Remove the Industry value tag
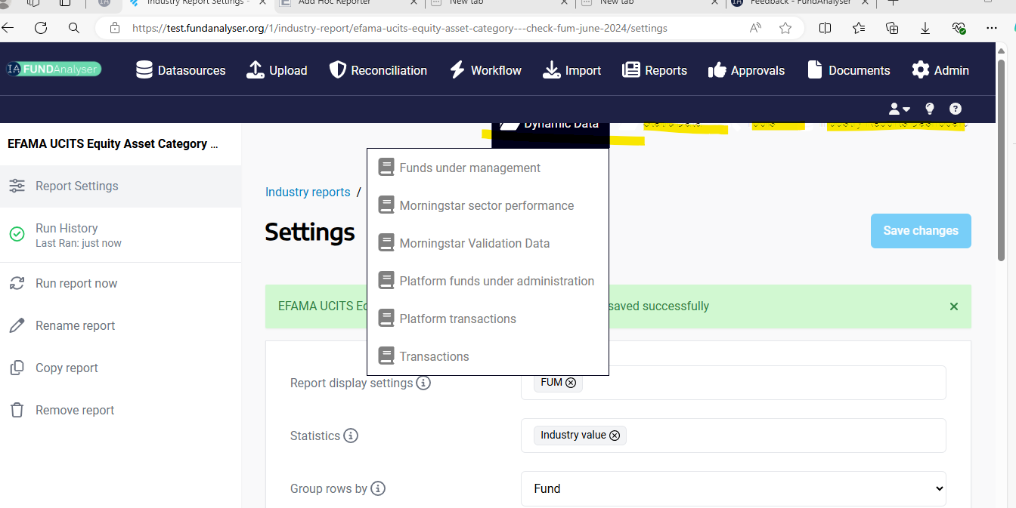The width and height of the screenshot is (1016, 508). (x=615, y=436)
